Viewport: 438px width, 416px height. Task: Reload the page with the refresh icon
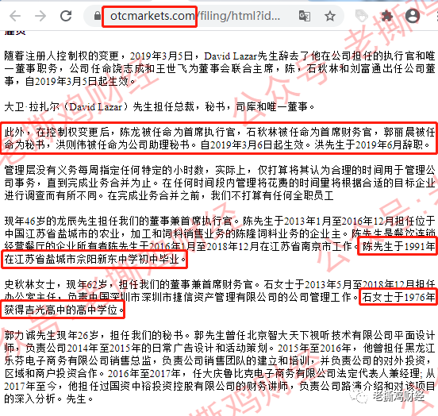pos(66,16)
